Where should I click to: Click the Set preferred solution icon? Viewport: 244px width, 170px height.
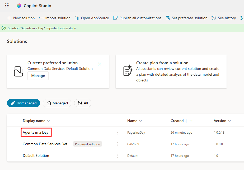pos(168,18)
